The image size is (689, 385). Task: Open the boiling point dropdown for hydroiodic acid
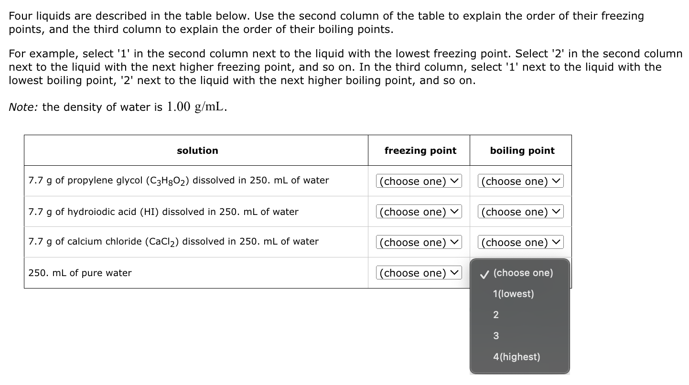(520, 212)
